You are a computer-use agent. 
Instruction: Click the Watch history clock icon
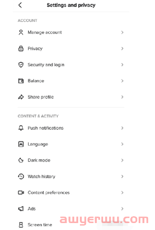click(21, 176)
